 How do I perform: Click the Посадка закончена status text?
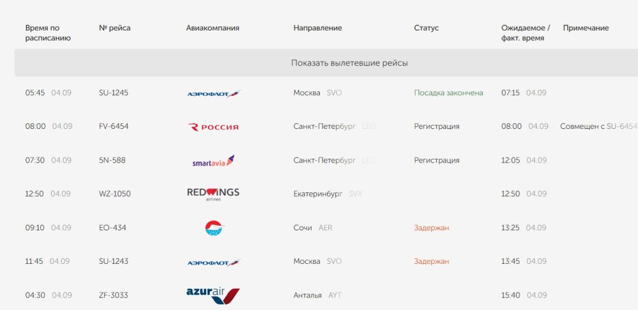(x=449, y=93)
